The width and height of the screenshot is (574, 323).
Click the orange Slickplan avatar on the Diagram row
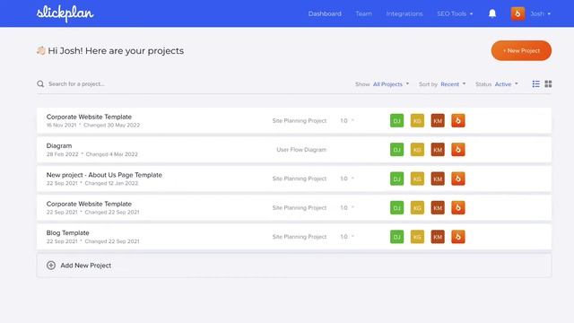tap(458, 150)
